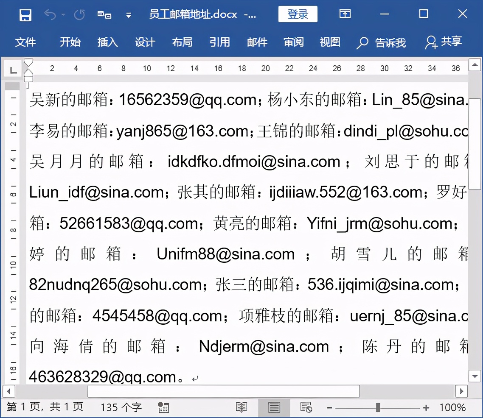Open the 文件 menu

pyautogui.click(x=26, y=42)
